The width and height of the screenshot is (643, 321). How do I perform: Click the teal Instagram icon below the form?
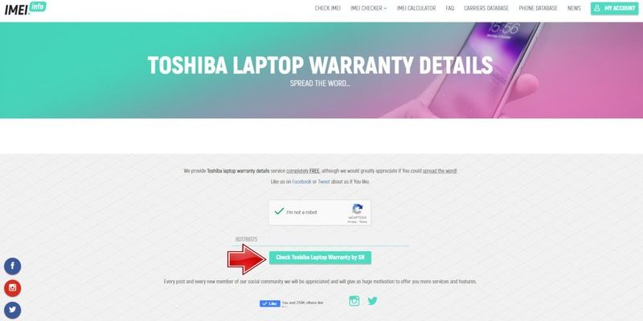point(354,301)
